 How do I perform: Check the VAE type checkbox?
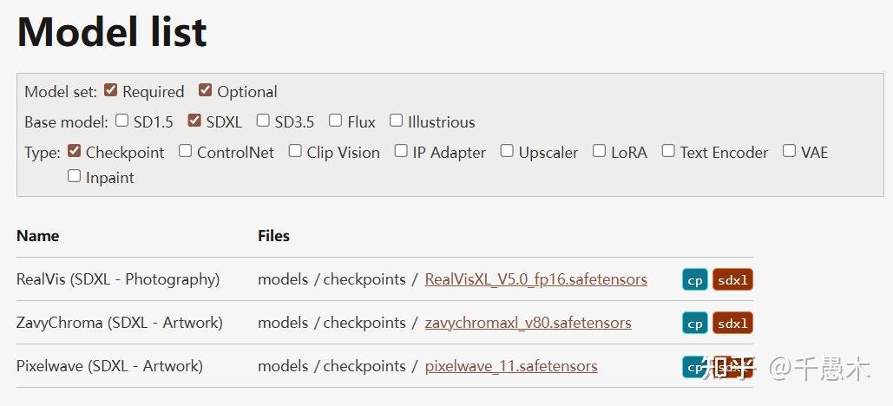(x=789, y=151)
